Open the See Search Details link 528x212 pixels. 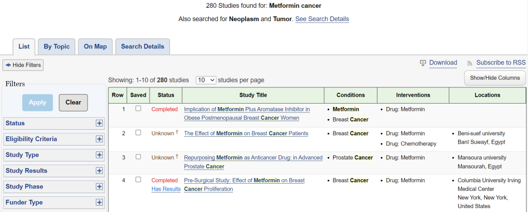click(x=322, y=19)
